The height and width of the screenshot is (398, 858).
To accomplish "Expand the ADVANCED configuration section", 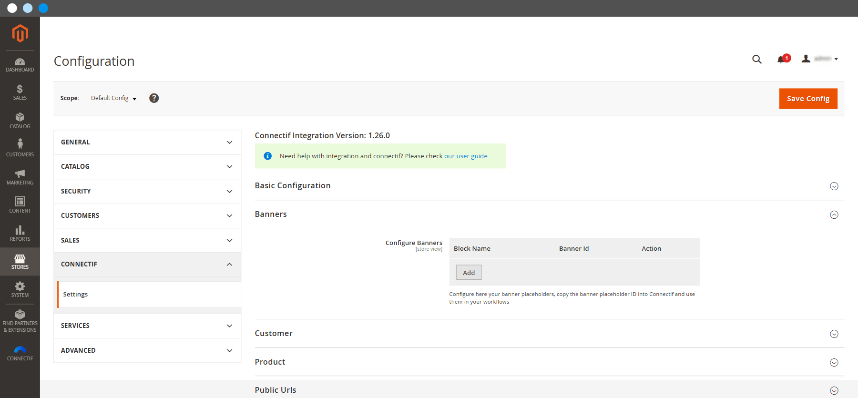I will click(x=147, y=350).
